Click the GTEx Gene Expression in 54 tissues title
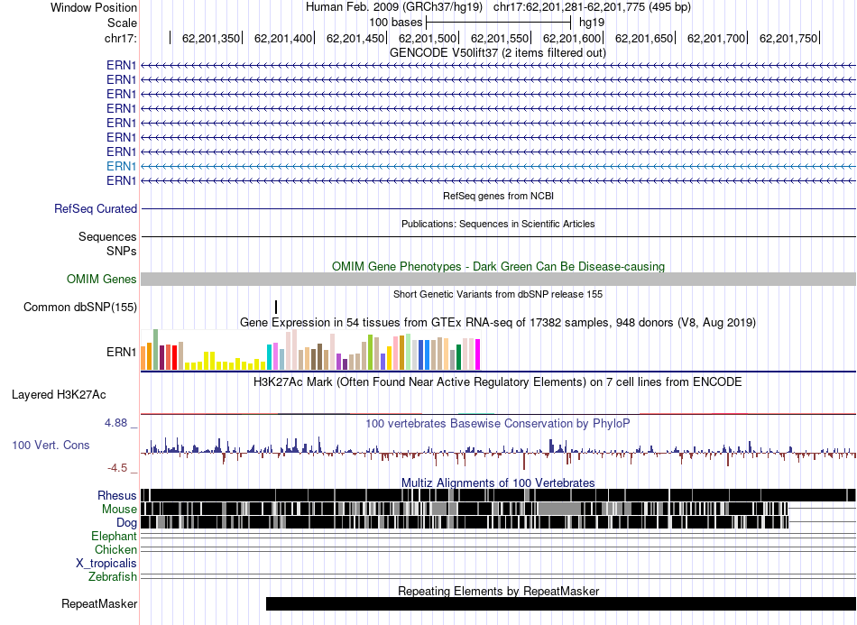Image resolution: width=857 pixels, height=625 pixels. (498, 322)
